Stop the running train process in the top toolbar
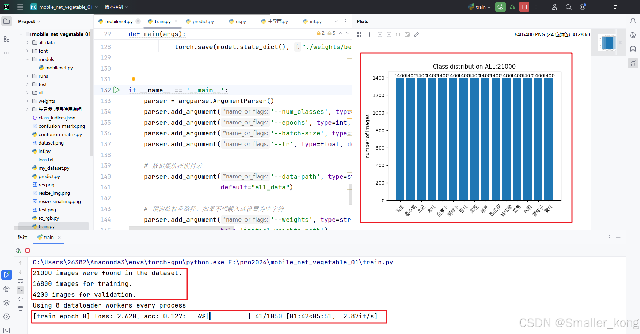 coord(524,7)
